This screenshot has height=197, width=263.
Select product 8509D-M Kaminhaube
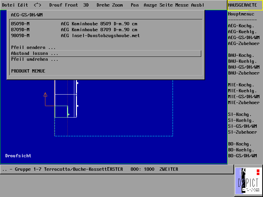(106, 24)
